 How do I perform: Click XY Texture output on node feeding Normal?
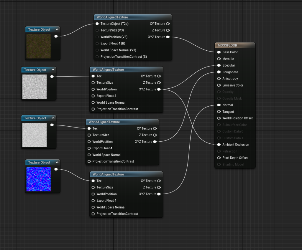[159, 181]
